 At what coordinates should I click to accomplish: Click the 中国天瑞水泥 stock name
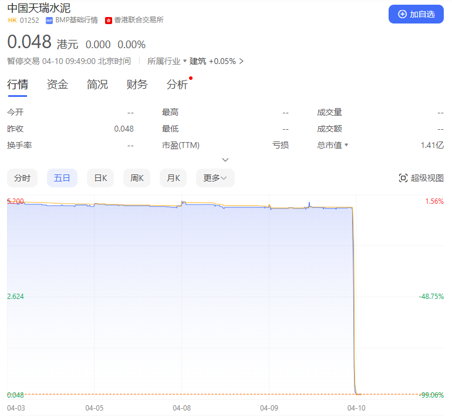(39, 8)
